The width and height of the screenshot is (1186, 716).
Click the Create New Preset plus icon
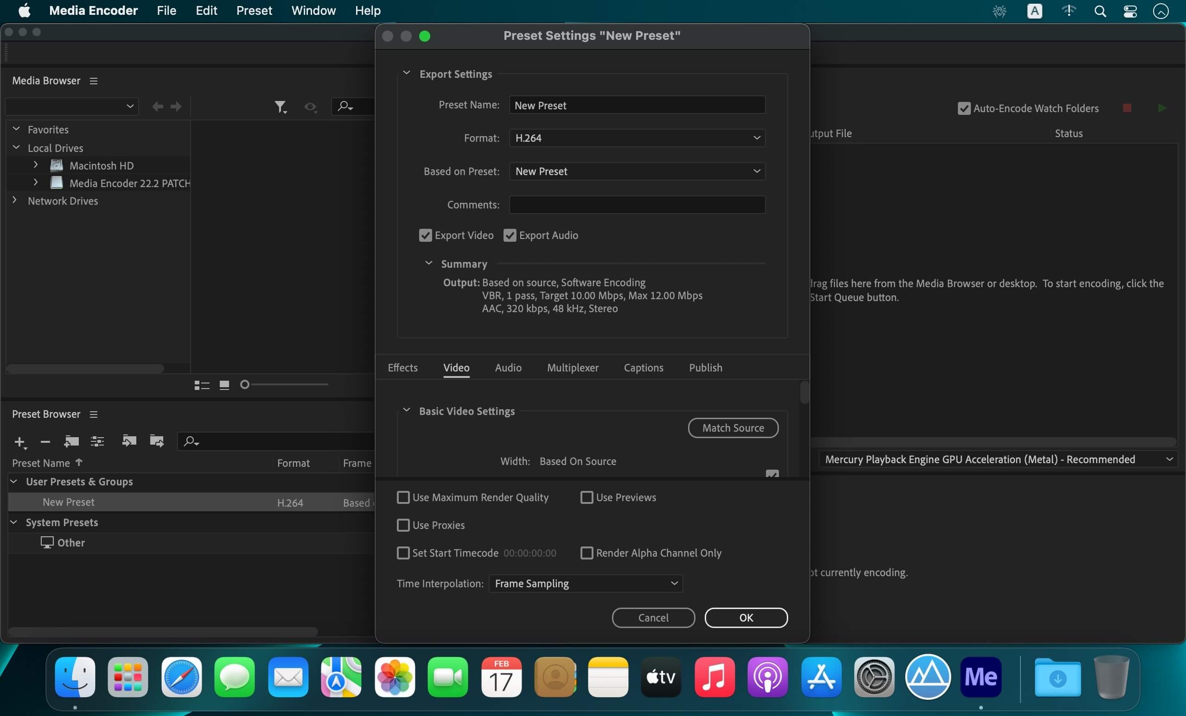pyautogui.click(x=20, y=441)
